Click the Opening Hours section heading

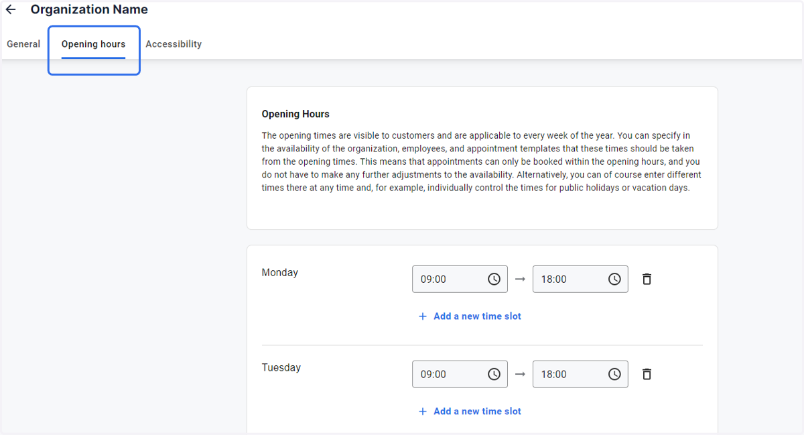tap(295, 115)
